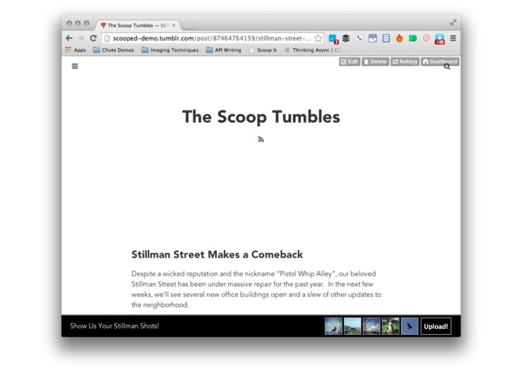This screenshot has width=523, height=371.
Task: Open the Chute Demos bookmark folder
Action: [114, 50]
